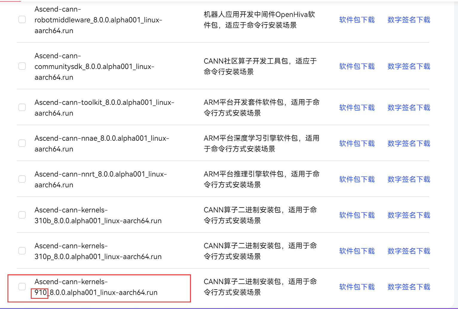Download the toolkit software package
458x309 pixels.
[x=357, y=108]
